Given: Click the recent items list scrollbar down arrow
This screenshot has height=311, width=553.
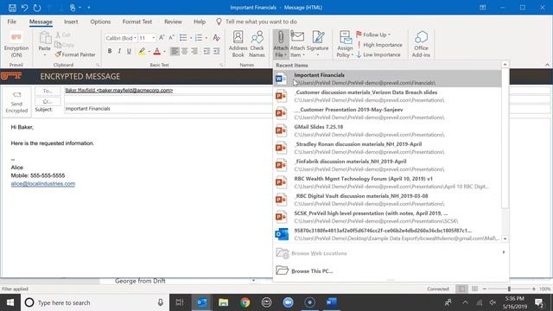Looking at the screenshot, I should (505, 238).
